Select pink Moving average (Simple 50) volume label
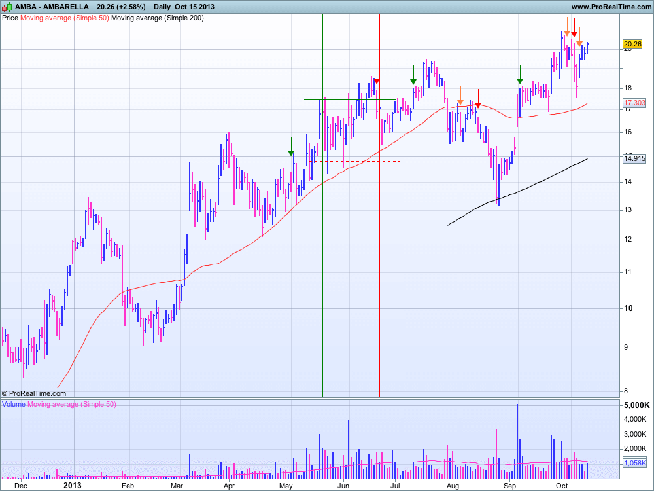 click(x=72, y=404)
